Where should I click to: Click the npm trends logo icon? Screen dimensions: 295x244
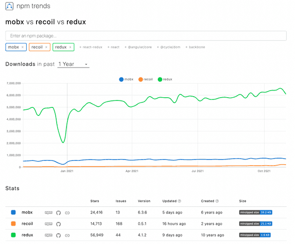pos(10,7)
